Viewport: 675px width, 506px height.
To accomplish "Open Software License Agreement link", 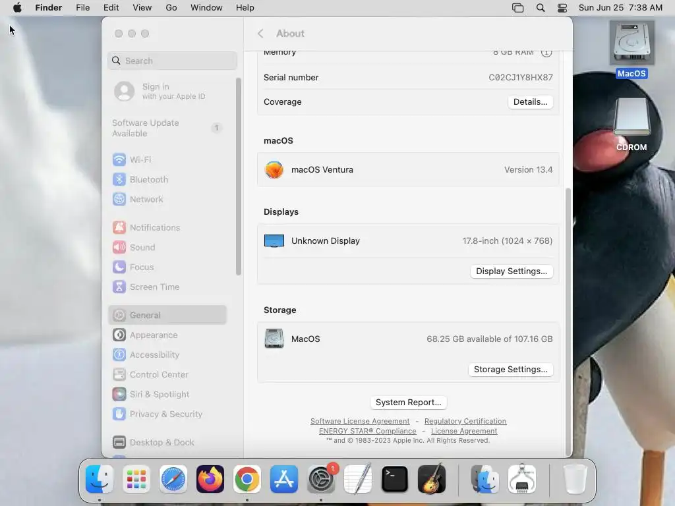I will 360,421.
